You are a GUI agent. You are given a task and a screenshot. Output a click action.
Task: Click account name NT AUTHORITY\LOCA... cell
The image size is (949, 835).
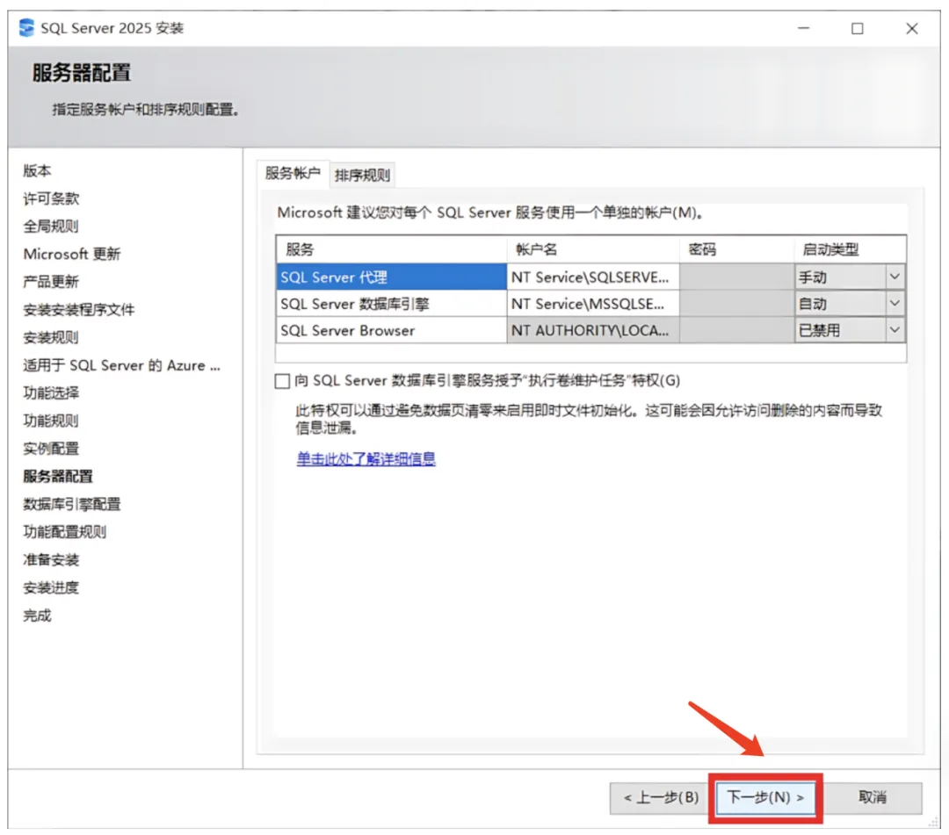pyautogui.click(x=593, y=330)
